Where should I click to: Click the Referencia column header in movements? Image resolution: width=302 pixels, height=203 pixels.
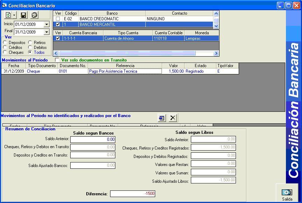(x=125, y=66)
